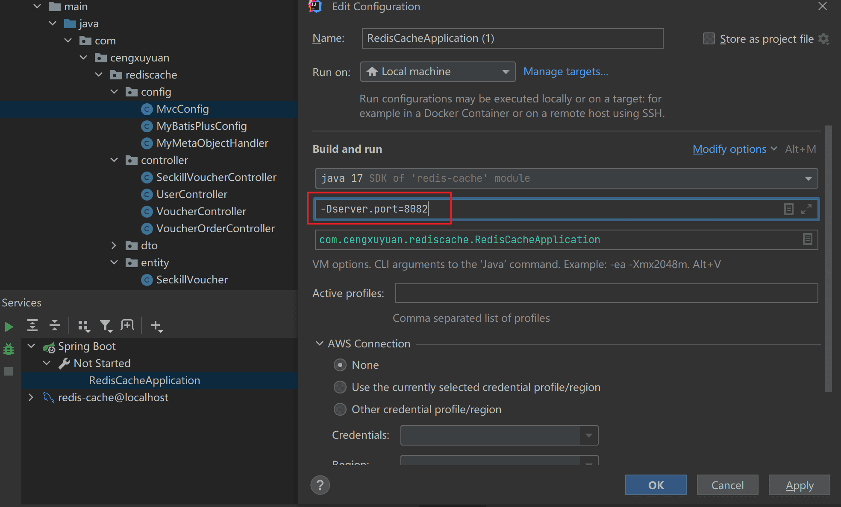This screenshot has width=841, height=507.
Task: Collapse the main folder
Action: tap(37, 6)
